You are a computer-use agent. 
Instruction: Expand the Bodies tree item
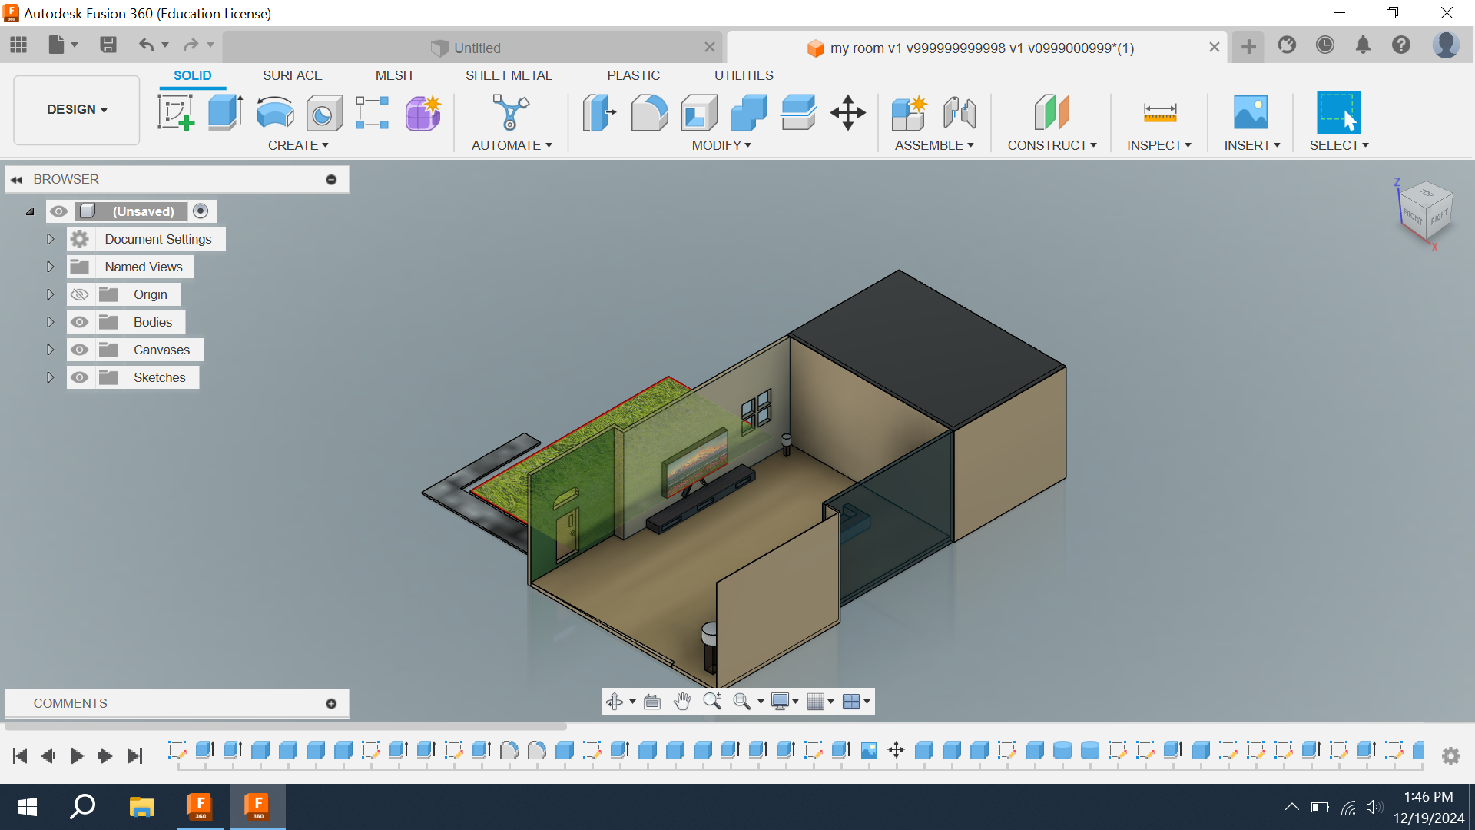click(x=50, y=321)
